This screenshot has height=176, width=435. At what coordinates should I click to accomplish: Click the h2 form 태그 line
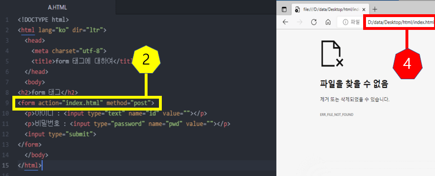click(48, 93)
